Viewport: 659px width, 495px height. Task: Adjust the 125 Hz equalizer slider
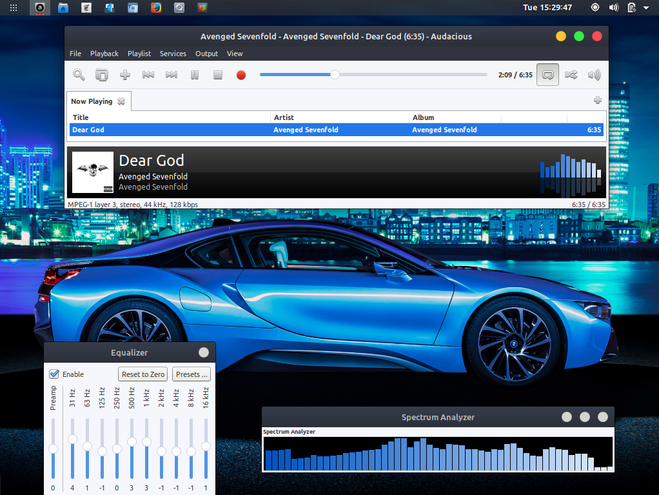102,449
